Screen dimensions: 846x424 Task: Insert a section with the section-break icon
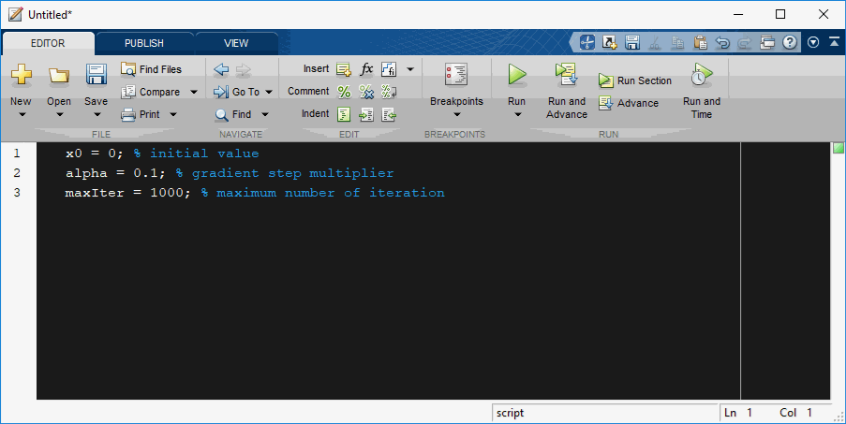coord(344,69)
